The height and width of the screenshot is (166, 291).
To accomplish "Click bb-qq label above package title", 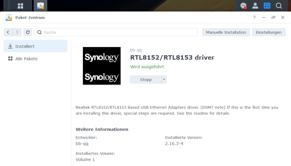I will (136, 50).
